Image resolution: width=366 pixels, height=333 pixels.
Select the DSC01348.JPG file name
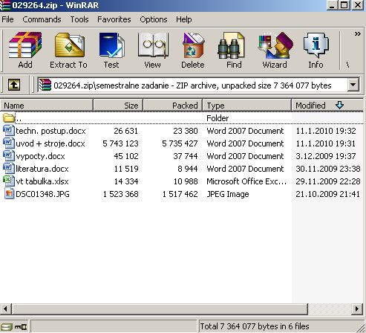click(x=42, y=194)
